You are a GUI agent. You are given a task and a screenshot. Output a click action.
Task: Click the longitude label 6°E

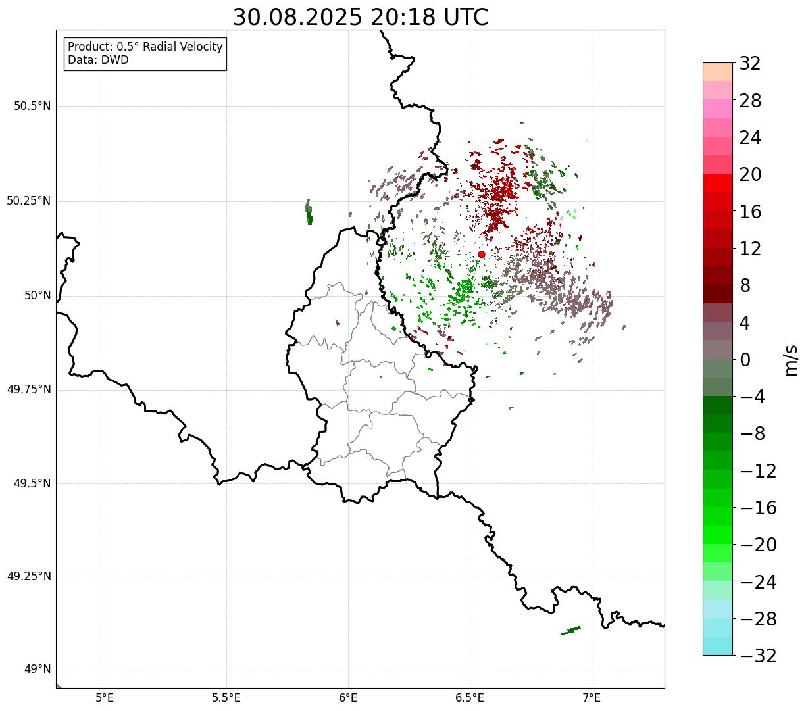click(348, 697)
